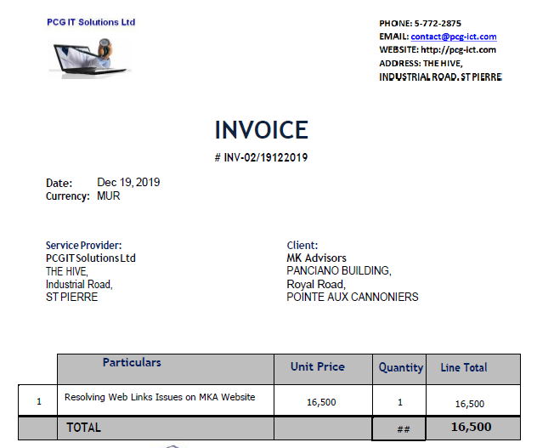
Task: Click the contact@pcg-ict.com email link
Action: [453, 37]
